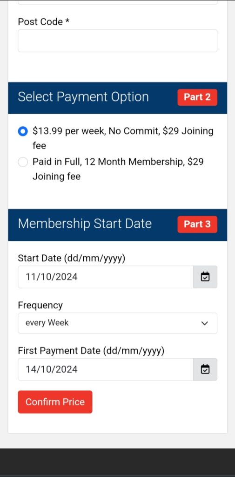
Task: Click the Membership Start Date header title
Action: coord(85,224)
